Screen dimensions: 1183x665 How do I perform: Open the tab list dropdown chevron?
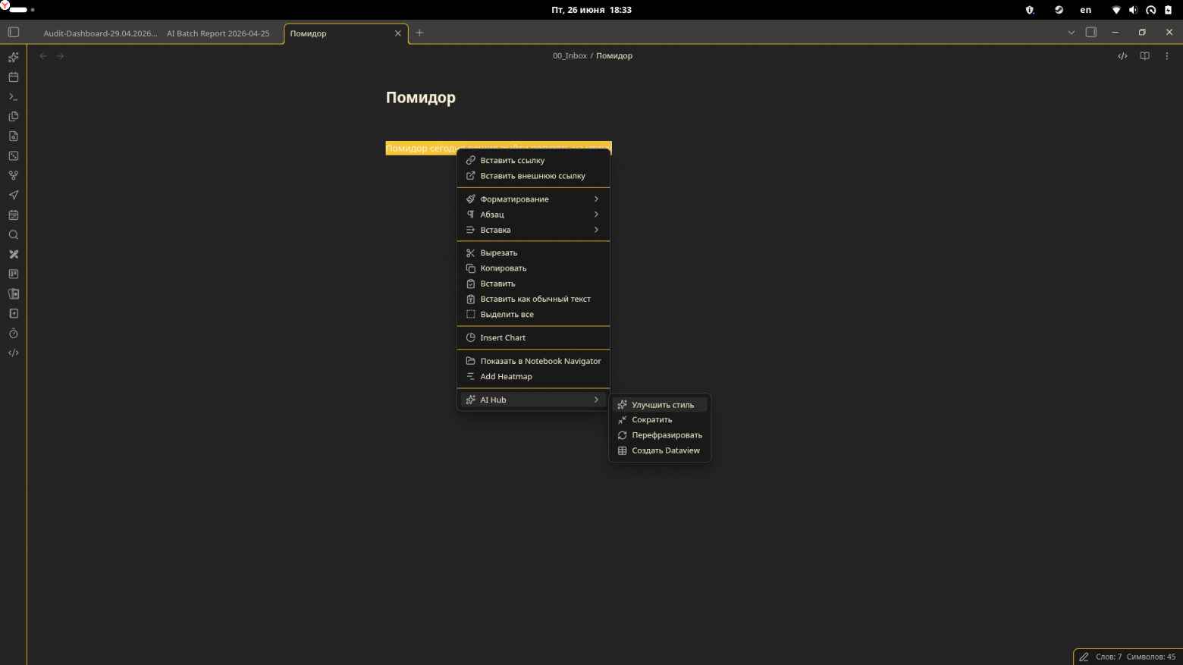[x=1071, y=33]
